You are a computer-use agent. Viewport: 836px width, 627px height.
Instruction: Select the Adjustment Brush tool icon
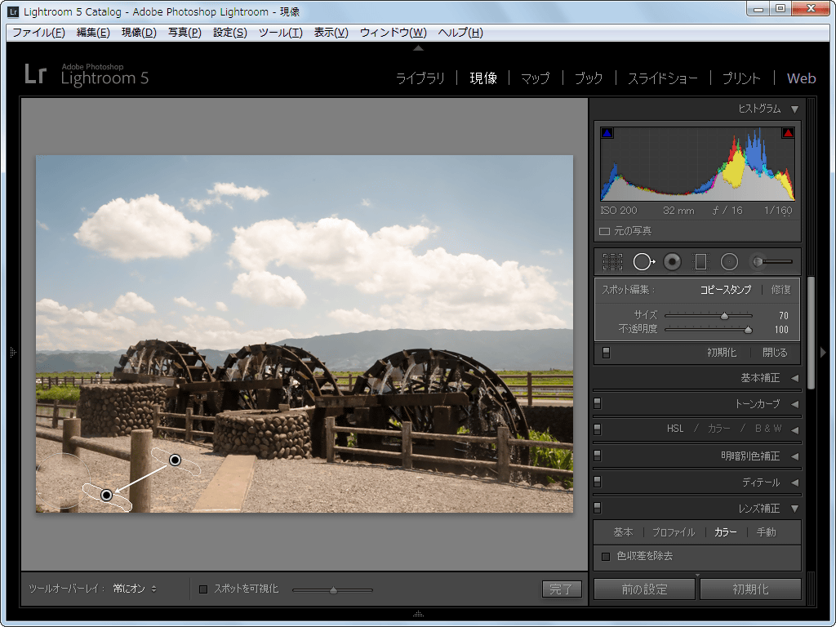[771, 262]
